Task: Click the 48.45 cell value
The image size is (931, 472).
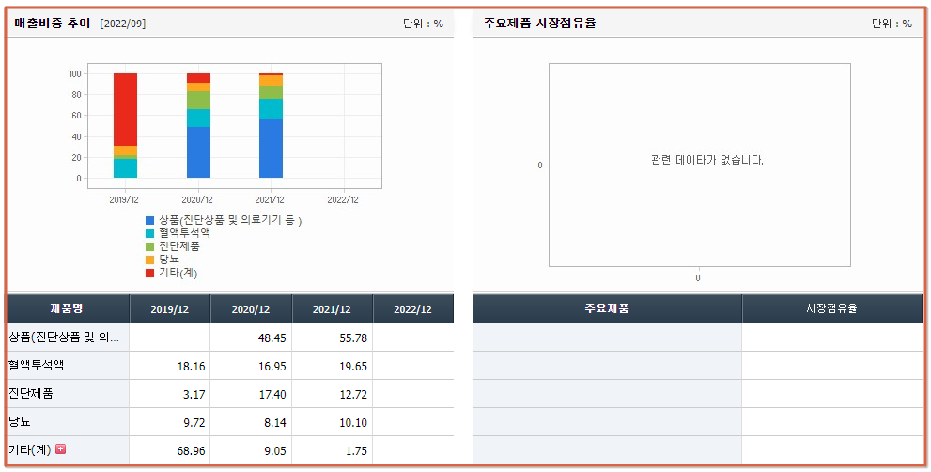Action: 272,338
